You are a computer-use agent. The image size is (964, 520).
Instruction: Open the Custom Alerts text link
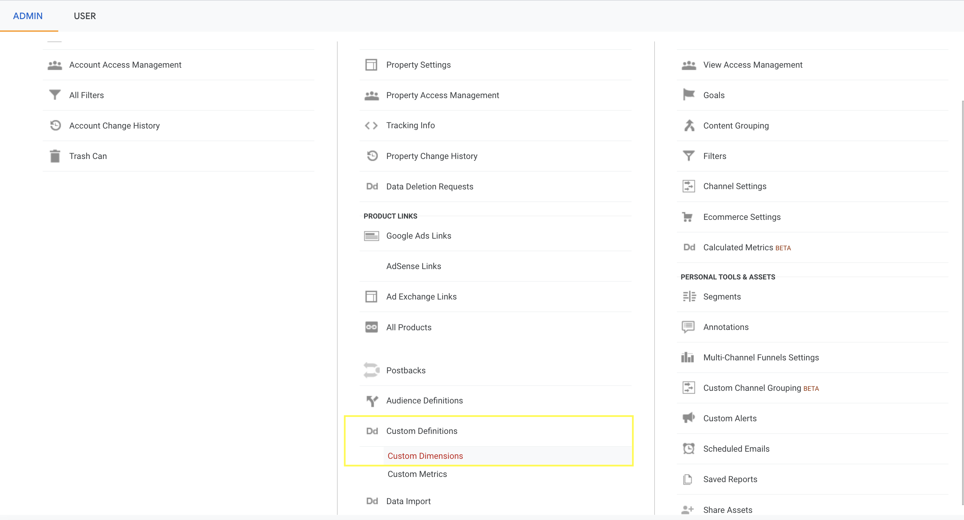tap(730, 419)
